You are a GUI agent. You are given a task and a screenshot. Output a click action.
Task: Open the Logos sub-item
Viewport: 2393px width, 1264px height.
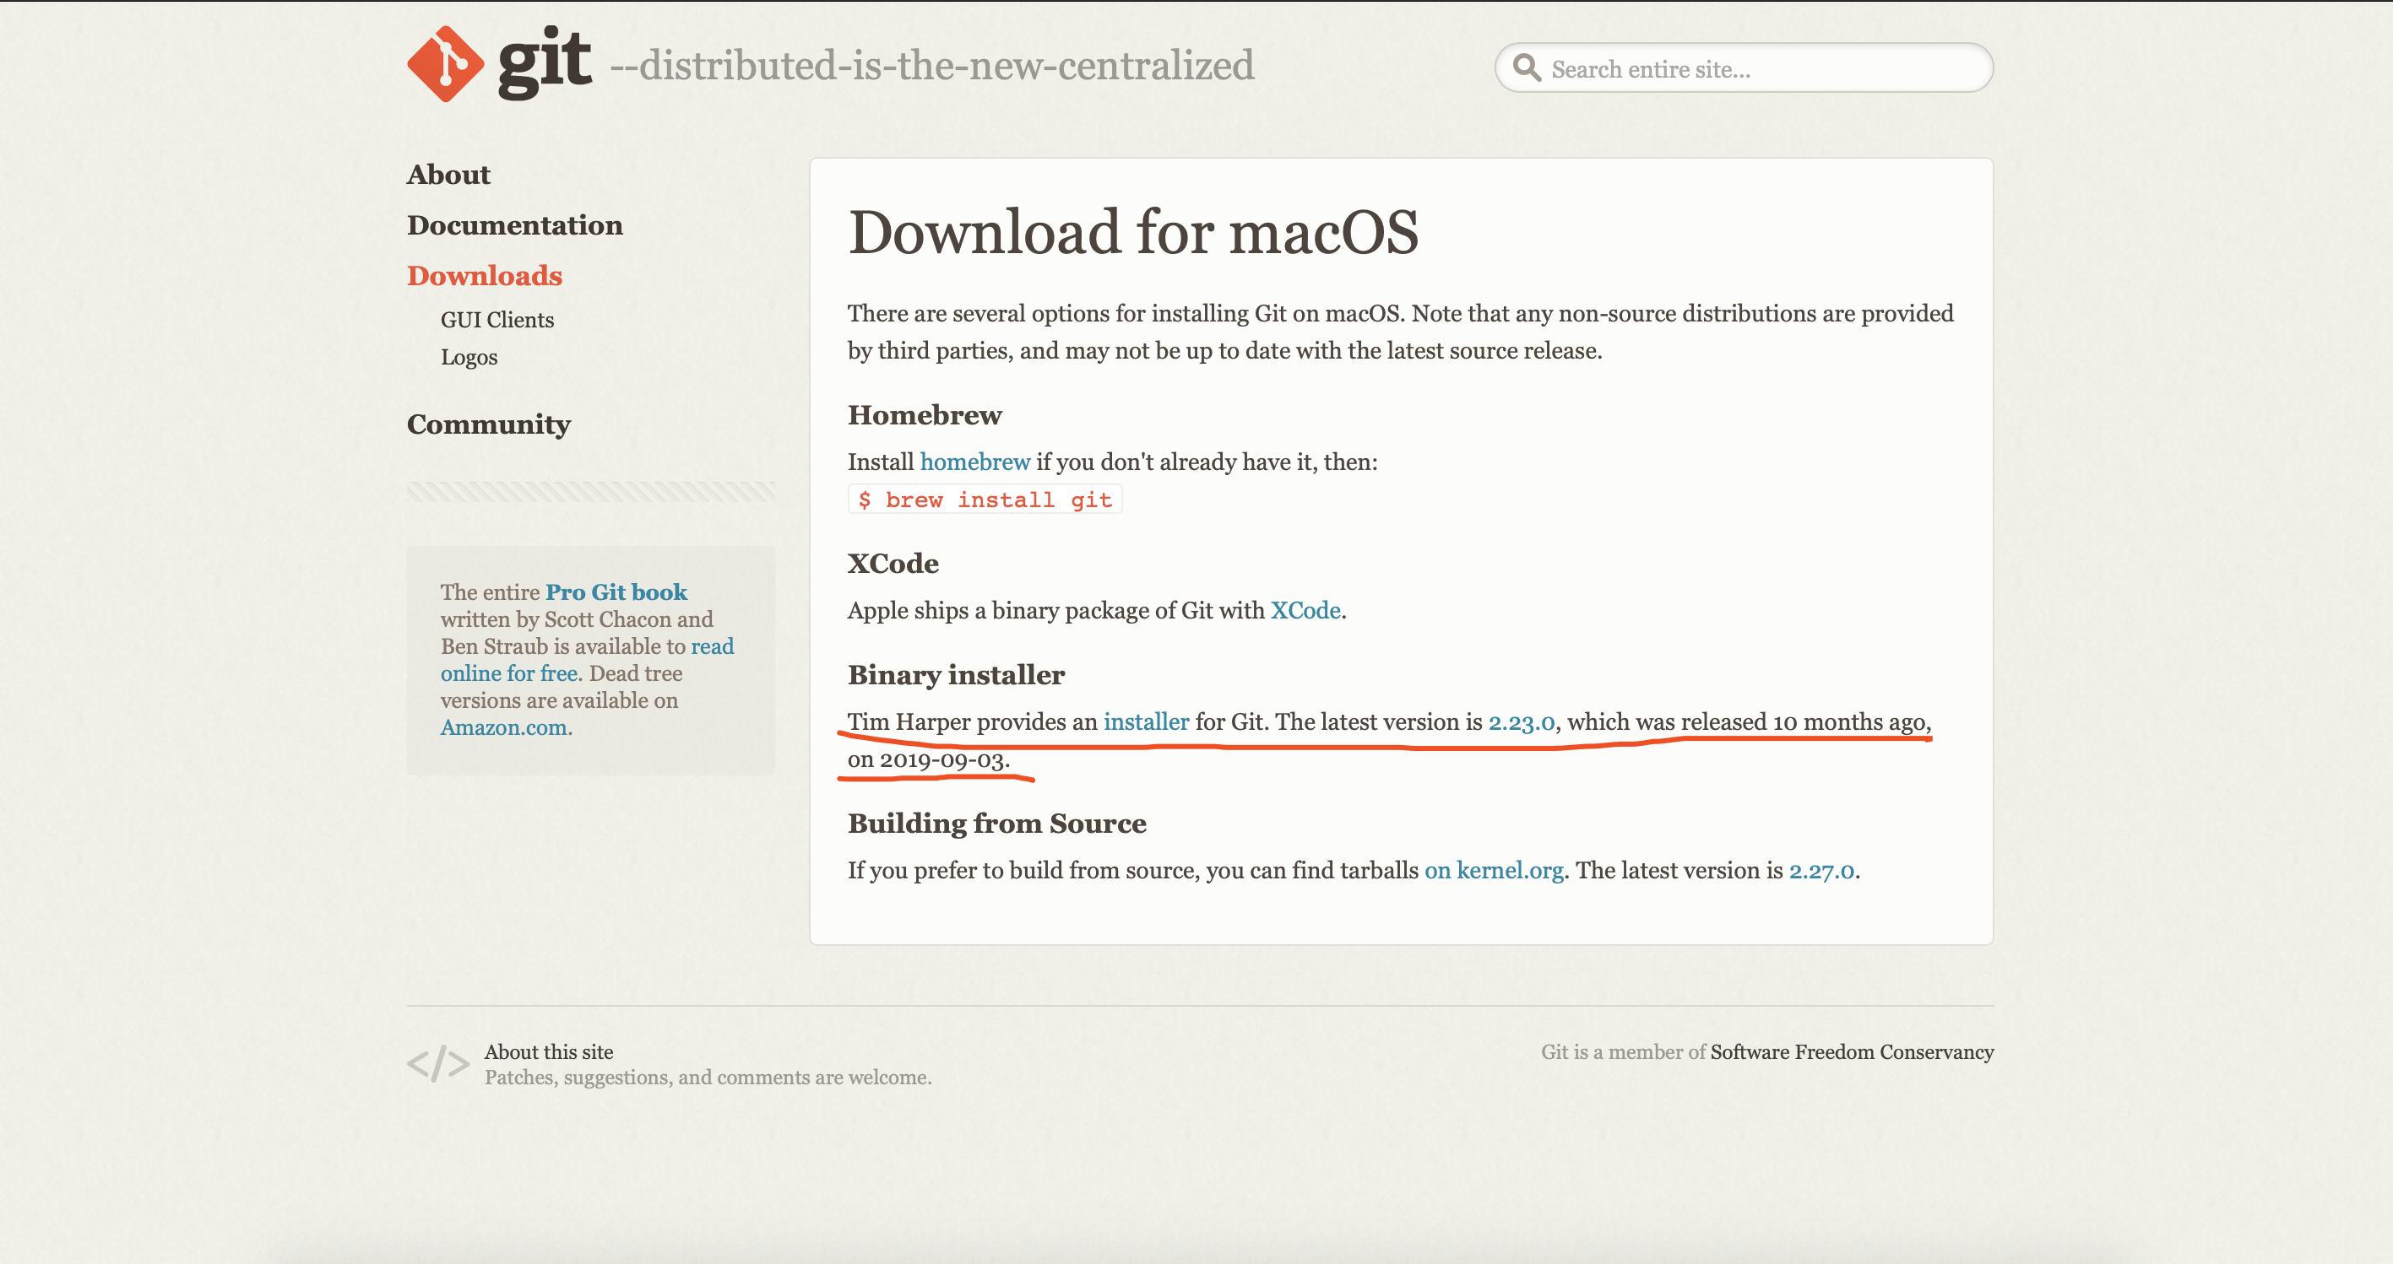pos(468,357)
